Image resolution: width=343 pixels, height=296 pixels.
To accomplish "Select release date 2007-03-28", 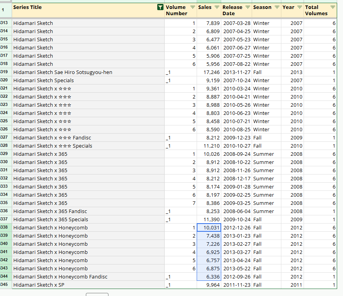I will coord(236,23).
